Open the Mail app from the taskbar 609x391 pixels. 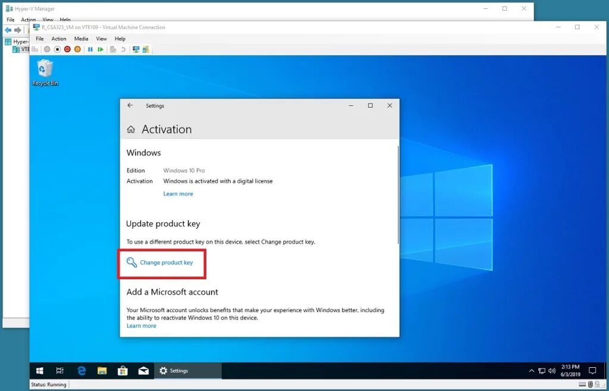143,371
